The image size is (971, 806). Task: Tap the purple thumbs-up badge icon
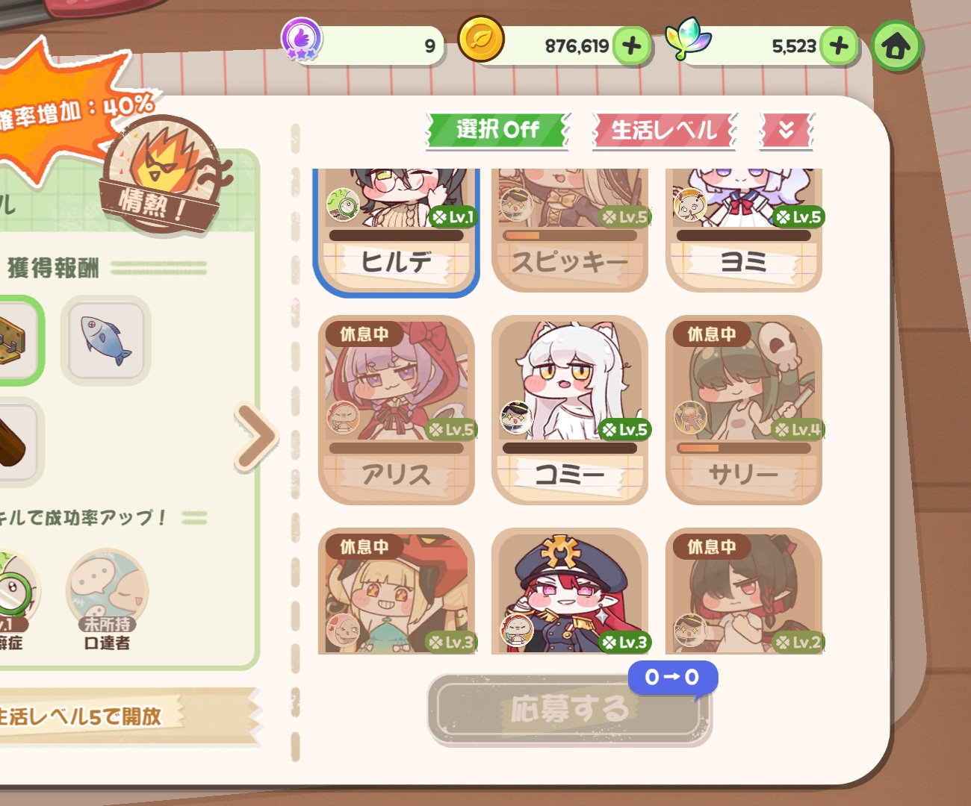point(301,40)
